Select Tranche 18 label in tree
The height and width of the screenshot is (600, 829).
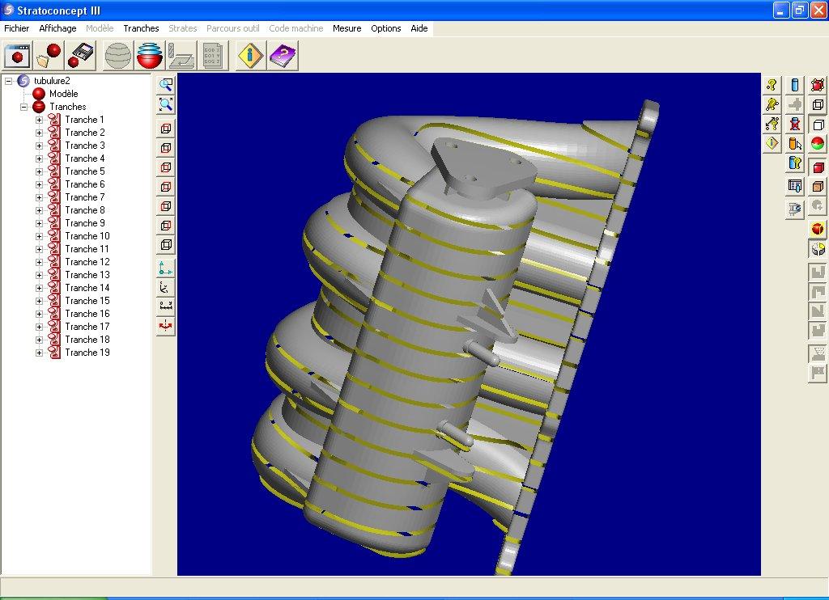click(x=87, y=340)
